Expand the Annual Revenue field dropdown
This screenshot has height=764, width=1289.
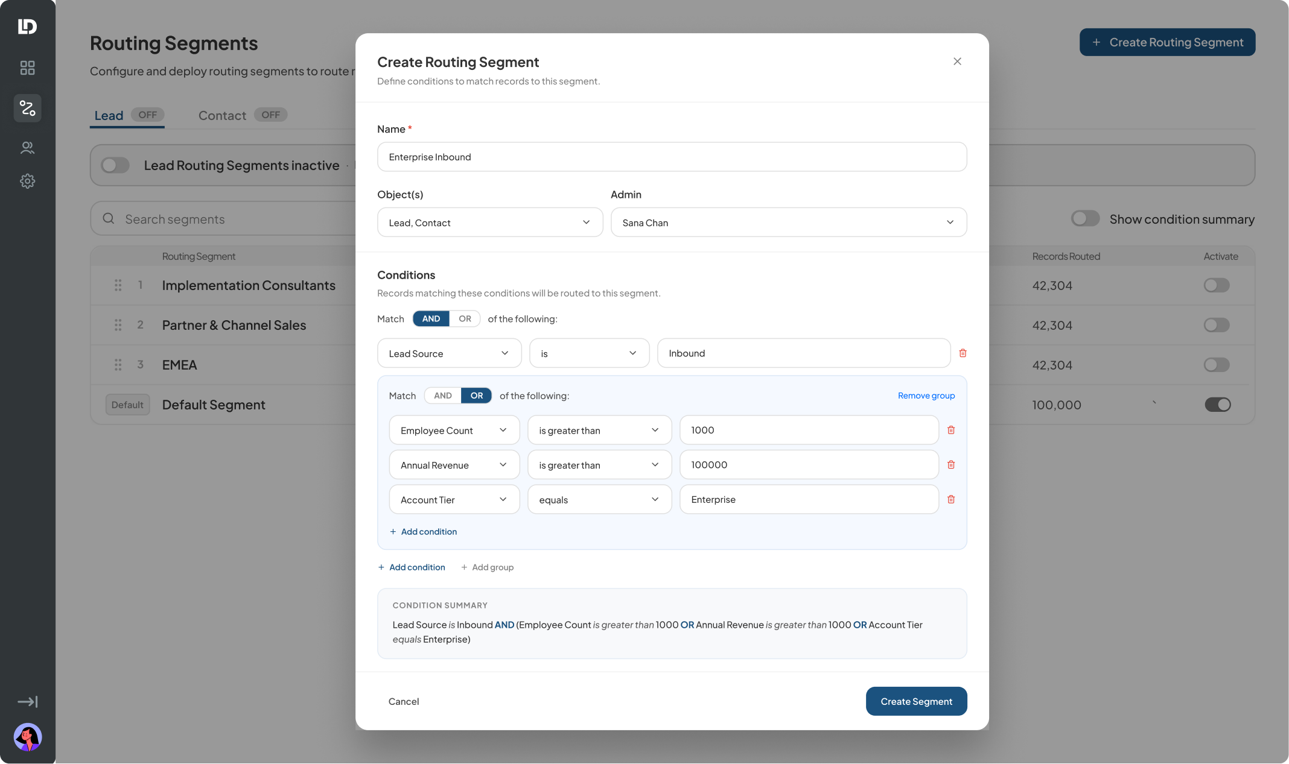point(454,465)
